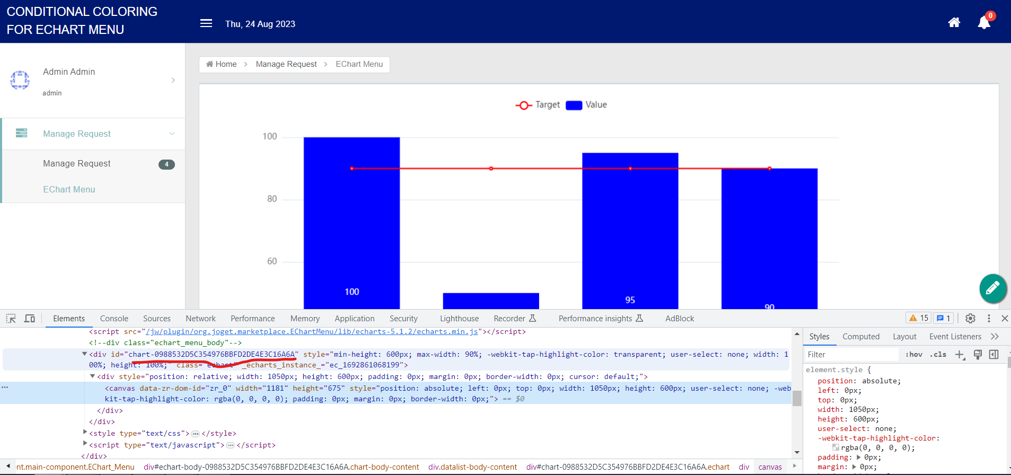This screenshot has height=475, width=1011.
Task: Click the warnings count badge 15
Action: pyautogui.click(x=919, y=318)
